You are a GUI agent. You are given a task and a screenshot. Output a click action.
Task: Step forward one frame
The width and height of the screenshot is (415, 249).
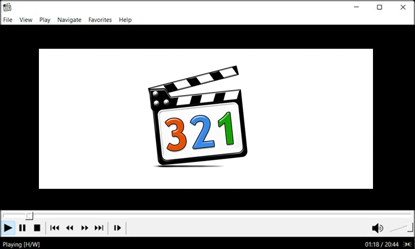tap(117, 228)
